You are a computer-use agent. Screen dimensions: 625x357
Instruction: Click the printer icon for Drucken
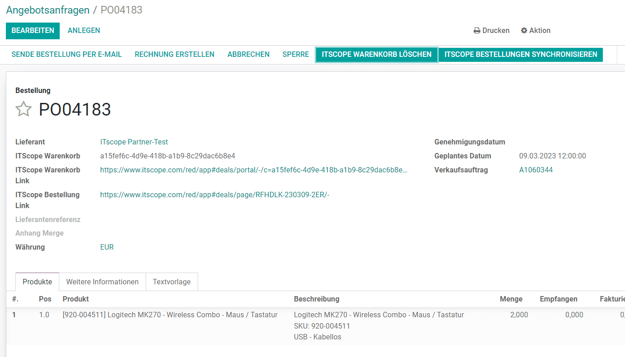point(477,31)
